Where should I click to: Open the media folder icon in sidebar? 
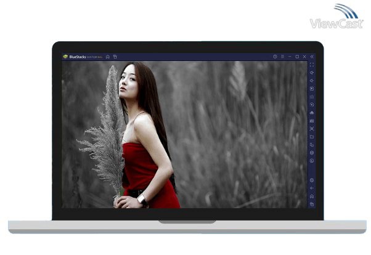tap(312, 137)
